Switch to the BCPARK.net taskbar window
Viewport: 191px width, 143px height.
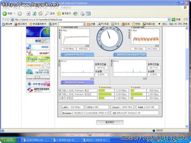(36, 140)
